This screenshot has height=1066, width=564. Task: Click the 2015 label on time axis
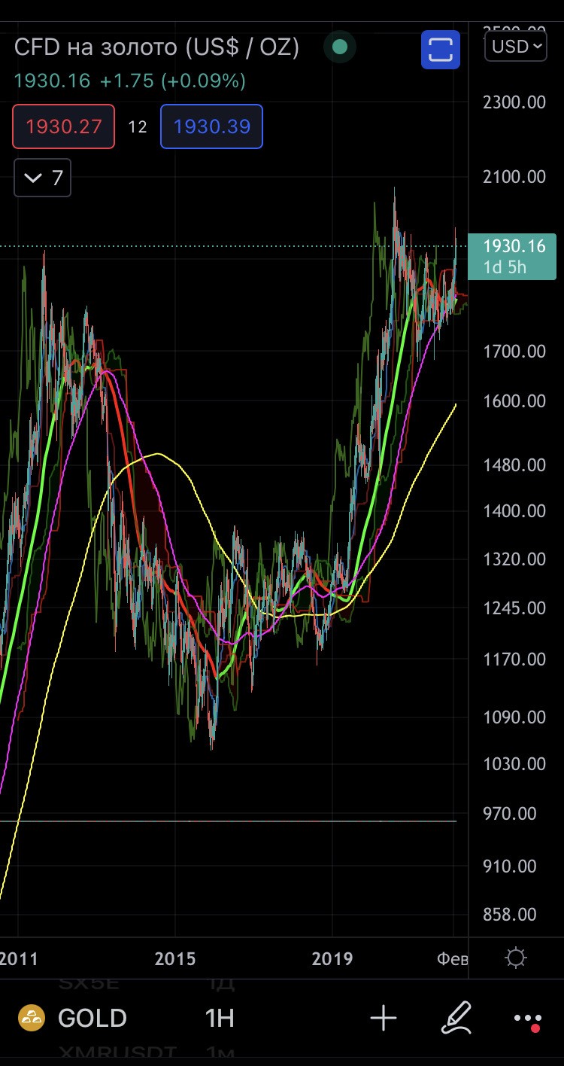(x=174, y=958)
